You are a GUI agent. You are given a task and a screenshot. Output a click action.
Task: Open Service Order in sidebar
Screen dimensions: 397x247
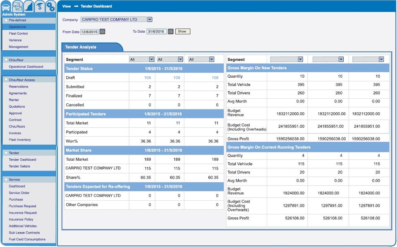click(x=19, y=192)
